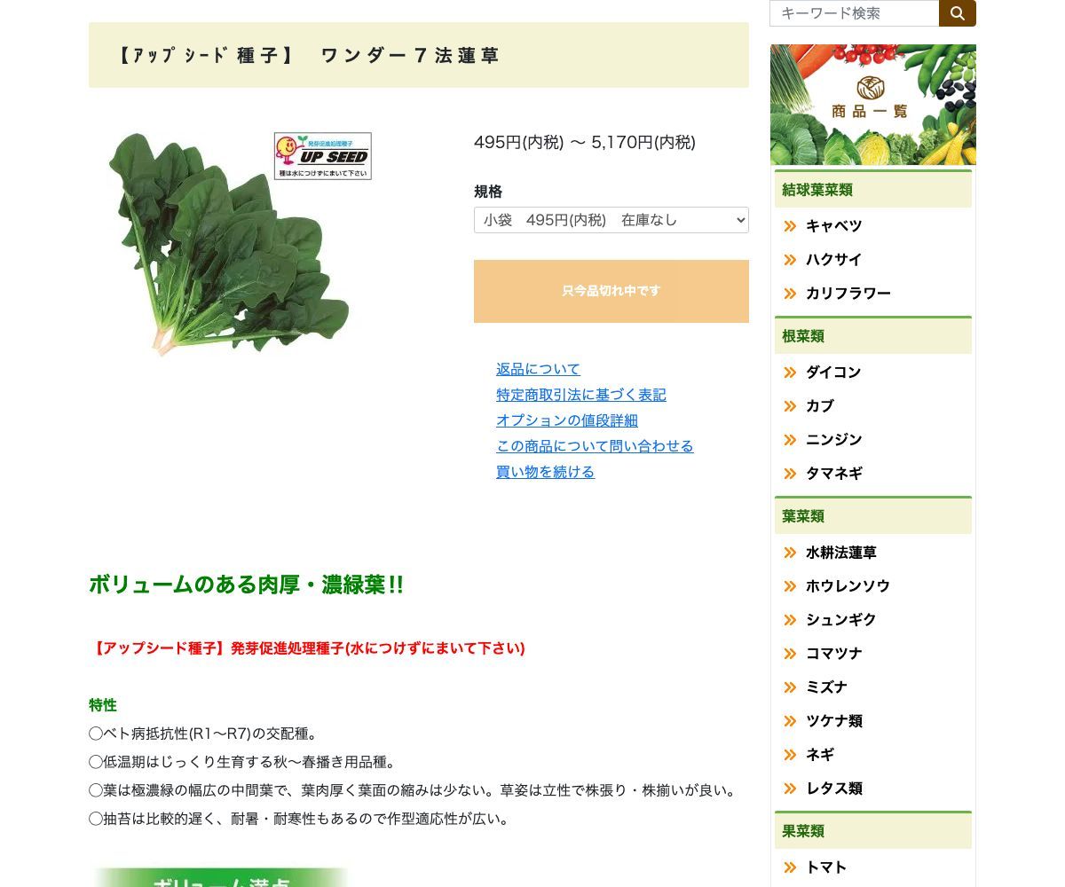Open the 小袋 495円 size dropdown

611,220
